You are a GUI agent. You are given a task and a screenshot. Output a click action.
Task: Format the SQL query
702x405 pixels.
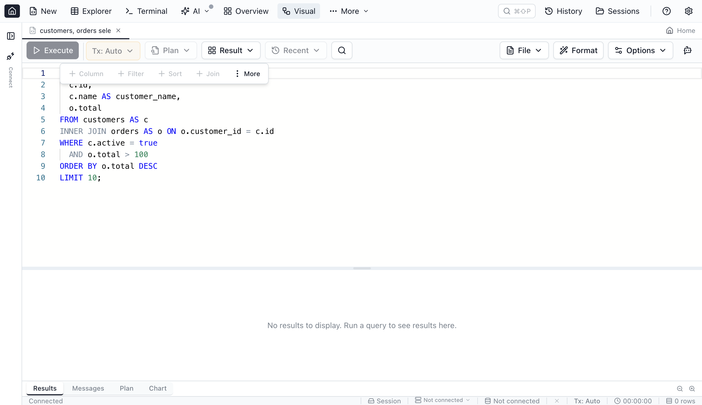click(578, 50)
